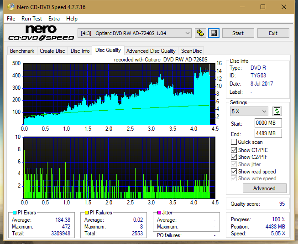Open the Optiarc drive selection dropdown
The width and height of the screenshot is (298, 244).
[134, 33]
